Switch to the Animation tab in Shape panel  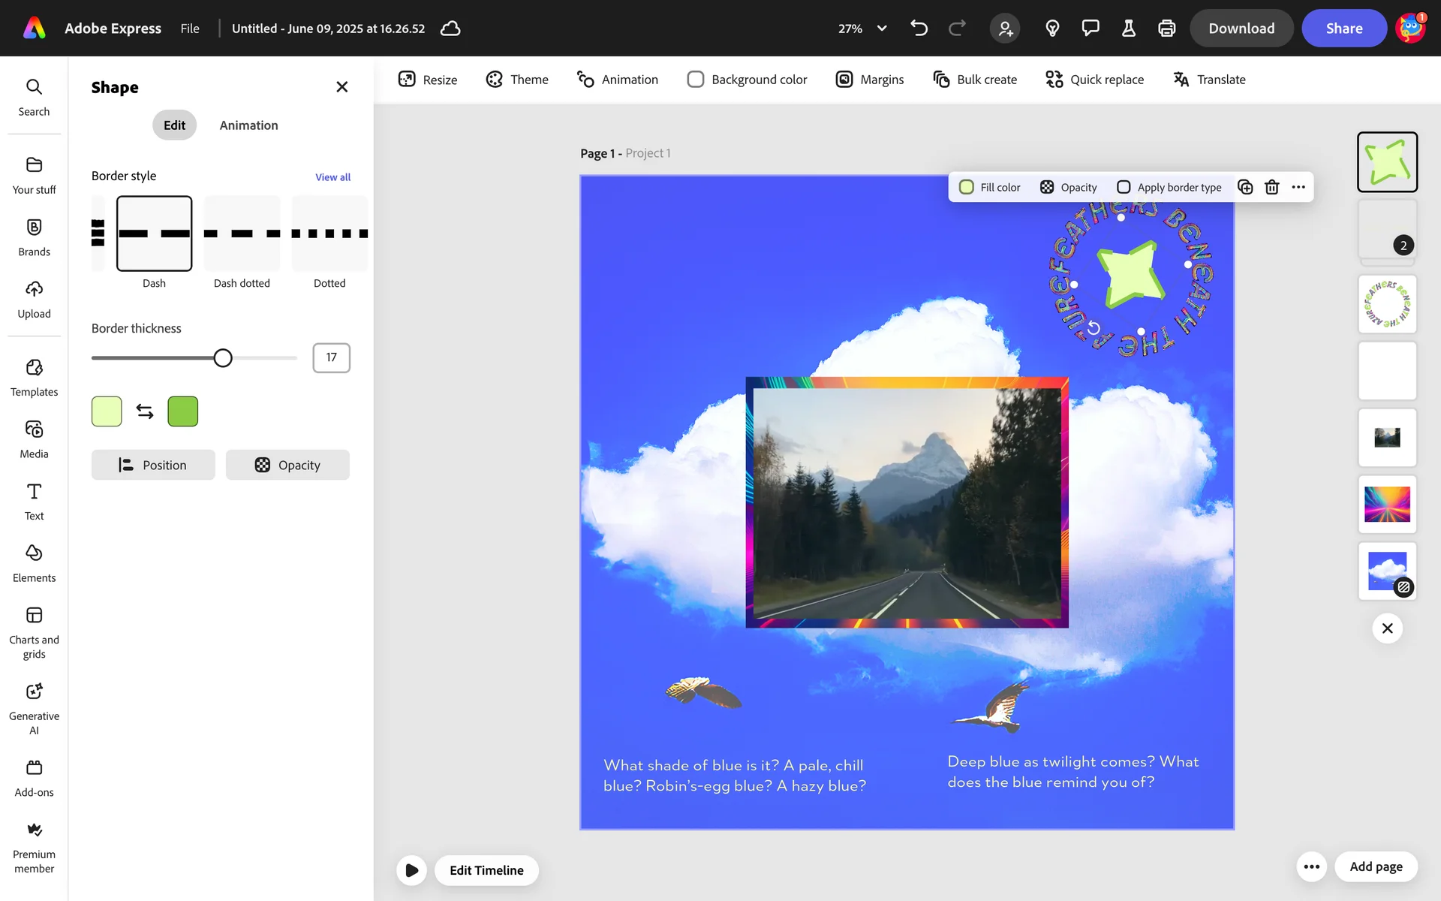248,125
